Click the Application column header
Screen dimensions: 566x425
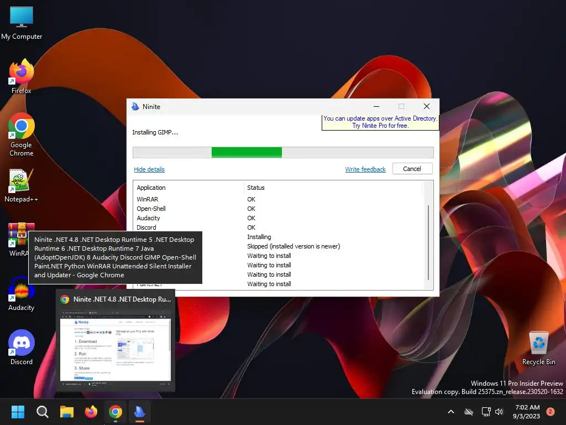pos(189,188)
